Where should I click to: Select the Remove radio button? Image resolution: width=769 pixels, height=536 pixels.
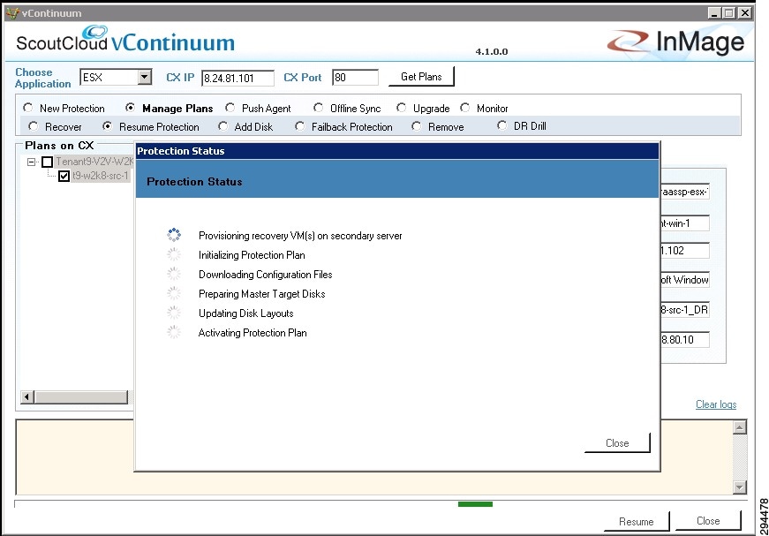tap(417, 126)
